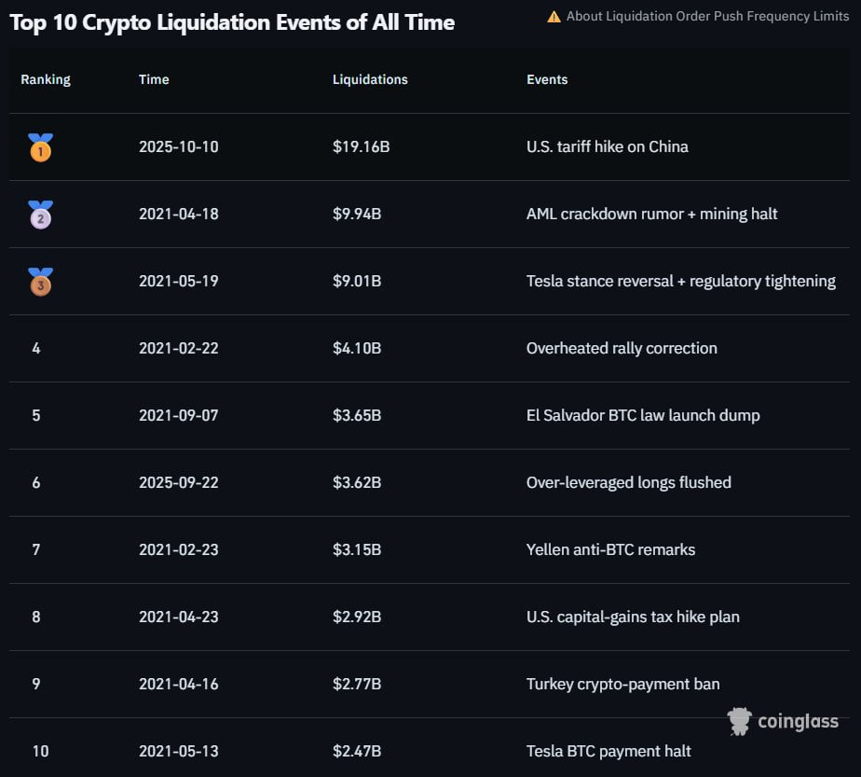Click the 2021-05-19 date cell
Image resolution: width=861 pixels, height=777 pixels.
point(179,281)
